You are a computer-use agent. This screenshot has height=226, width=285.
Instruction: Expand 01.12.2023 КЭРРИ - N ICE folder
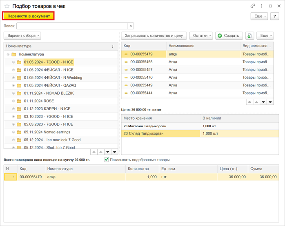(x=13, y=109)
